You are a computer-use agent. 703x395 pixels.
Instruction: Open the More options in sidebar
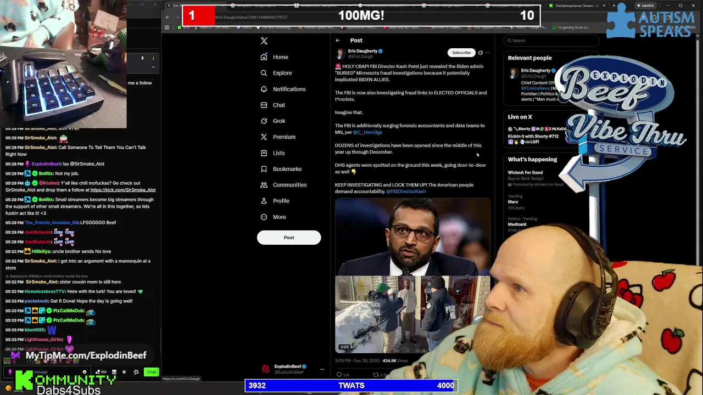(274, 217)
